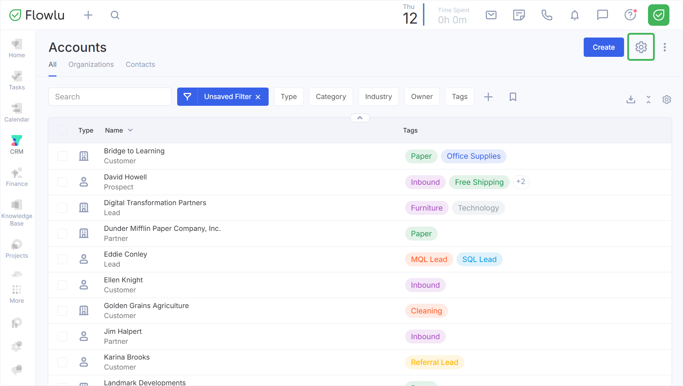Open the notifications bell
The height and width of the screenshot is (386, 683).
coord(574,15)
